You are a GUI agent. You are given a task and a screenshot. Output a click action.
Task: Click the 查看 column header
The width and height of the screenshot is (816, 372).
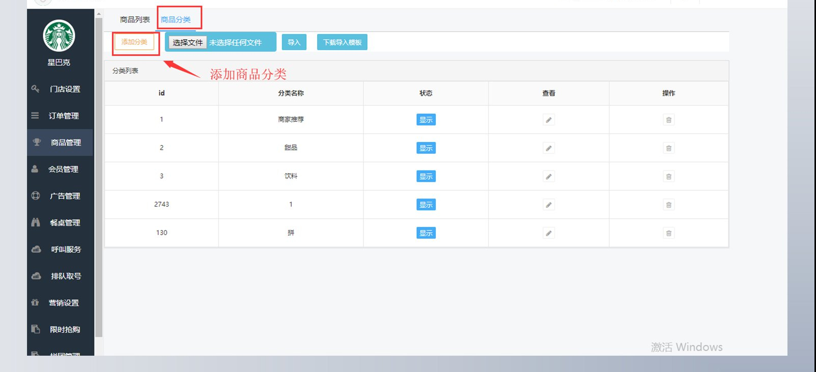[549, 93]
